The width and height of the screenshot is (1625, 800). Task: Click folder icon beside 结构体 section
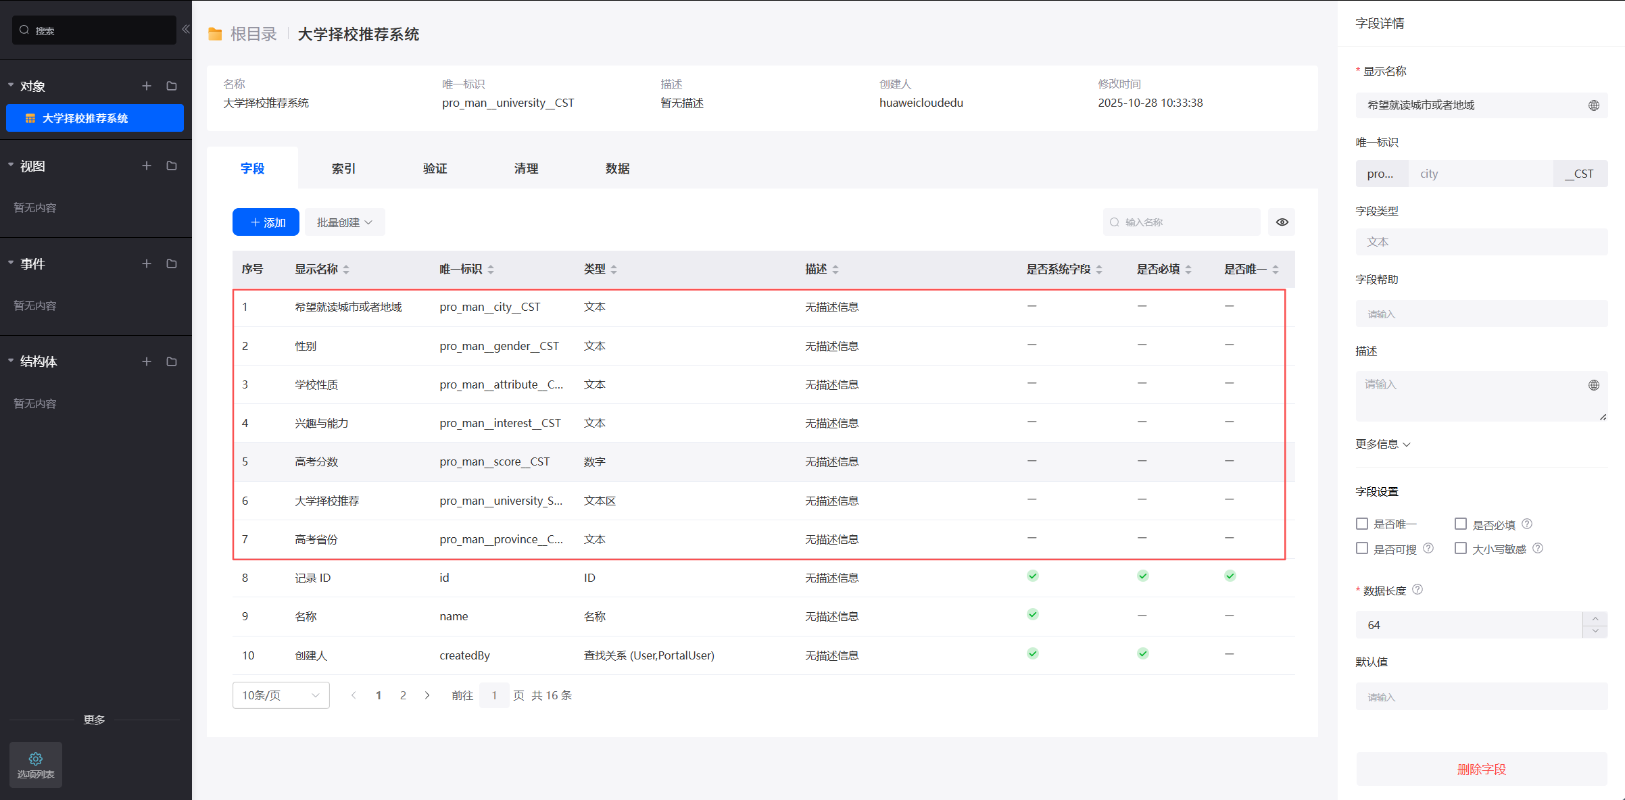point(172,361)
